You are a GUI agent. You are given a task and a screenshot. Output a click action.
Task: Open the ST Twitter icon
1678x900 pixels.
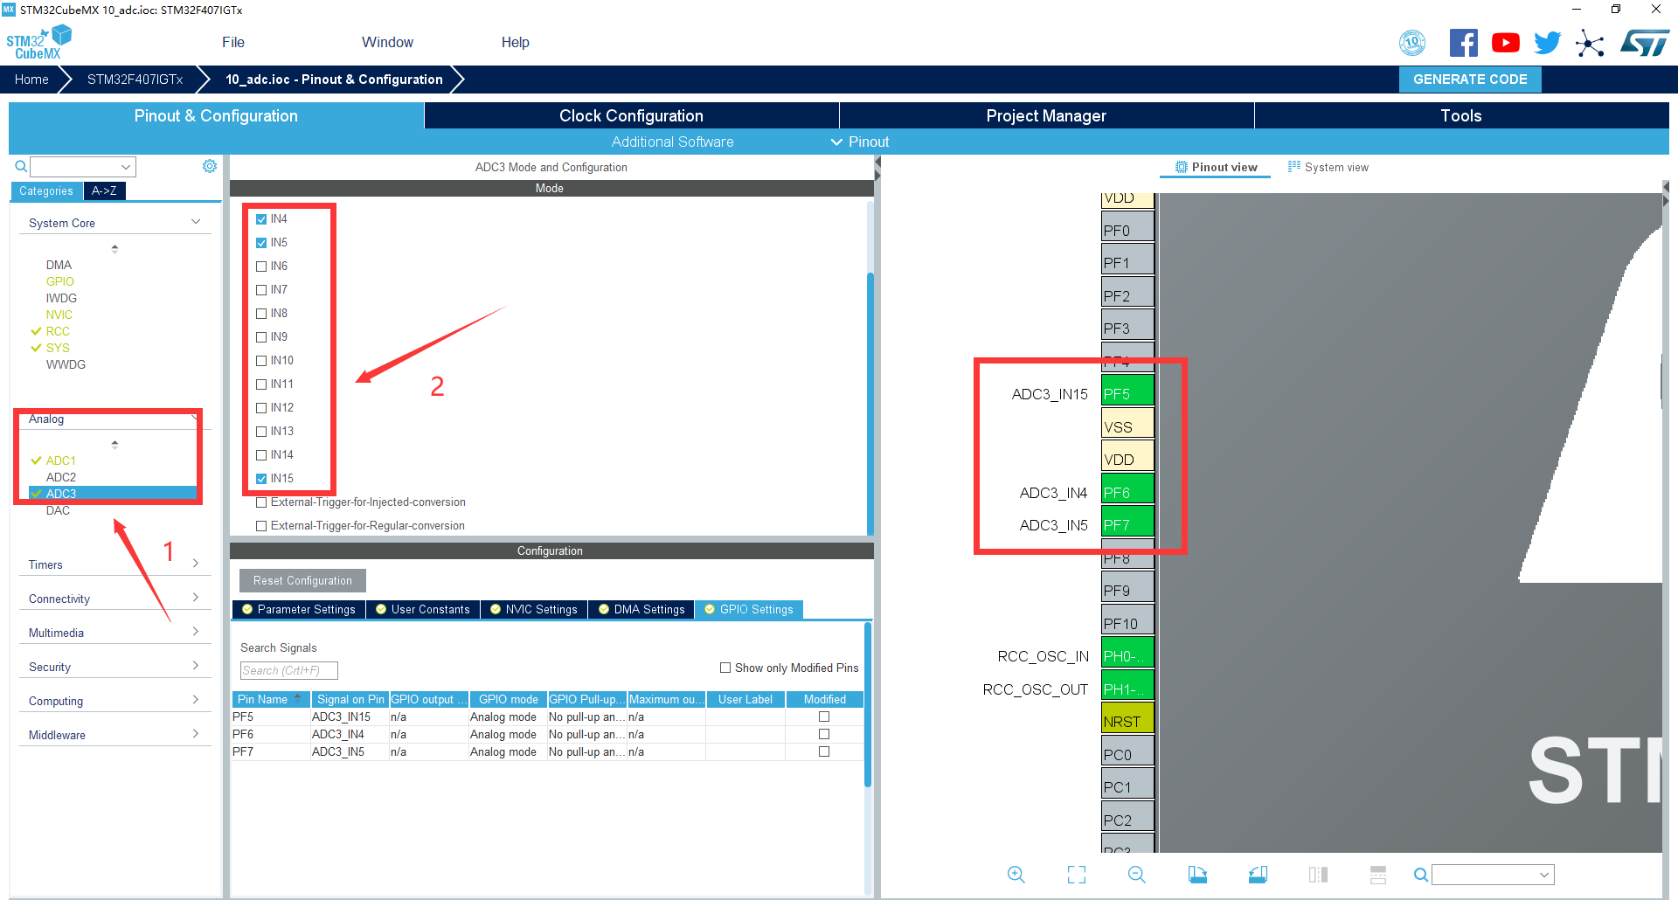[1547, 43]
